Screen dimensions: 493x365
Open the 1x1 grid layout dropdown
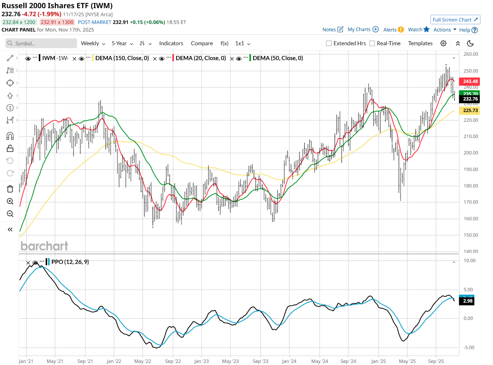(x=242, y=44)
